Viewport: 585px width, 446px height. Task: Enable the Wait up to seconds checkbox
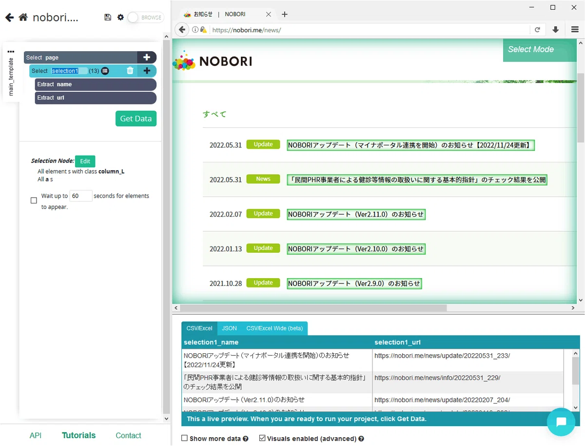coord(34,201)
